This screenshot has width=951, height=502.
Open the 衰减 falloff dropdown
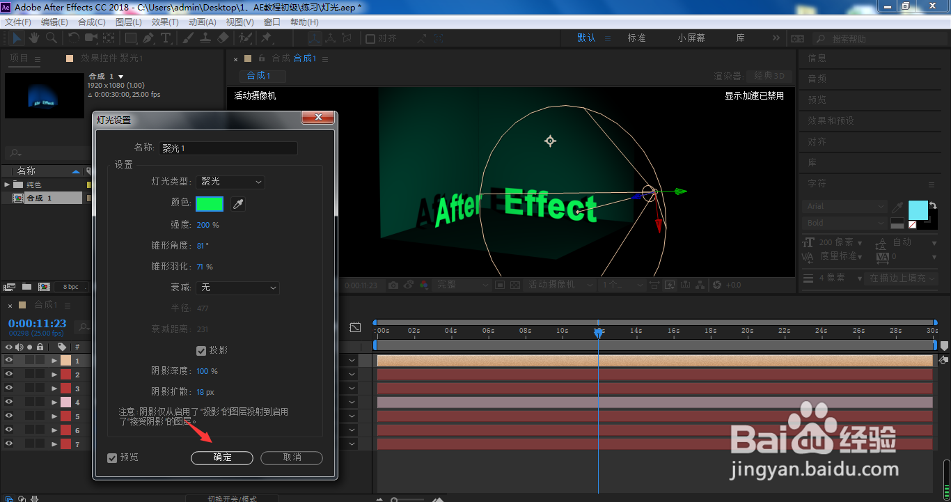237,288
